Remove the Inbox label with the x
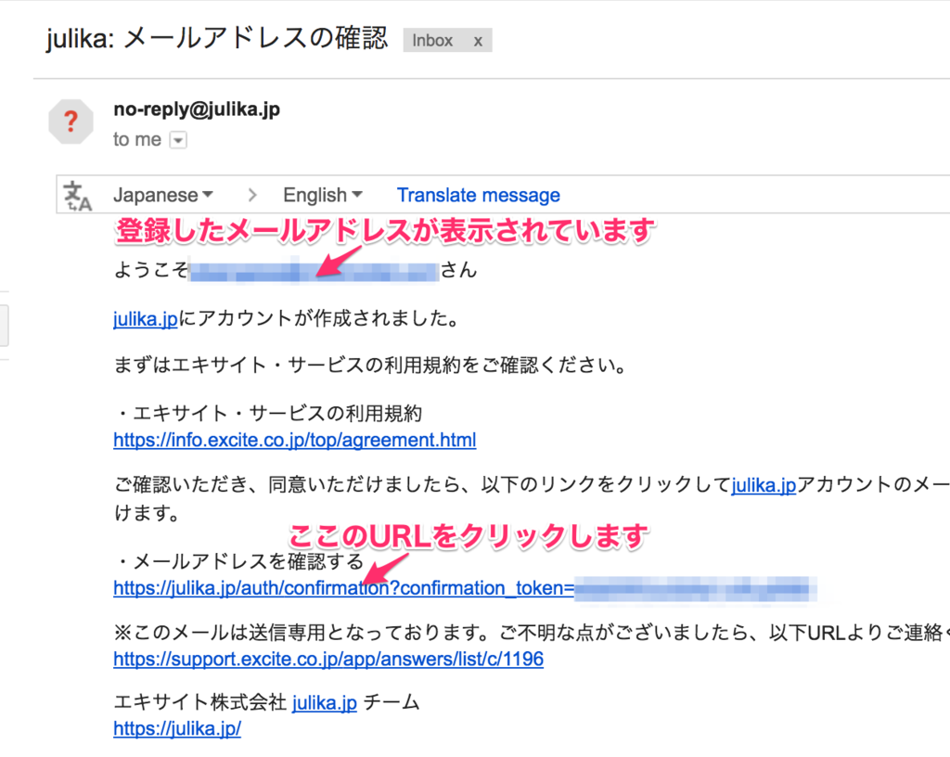This screenshot has height=757, width=950. (x=478, y=41)
